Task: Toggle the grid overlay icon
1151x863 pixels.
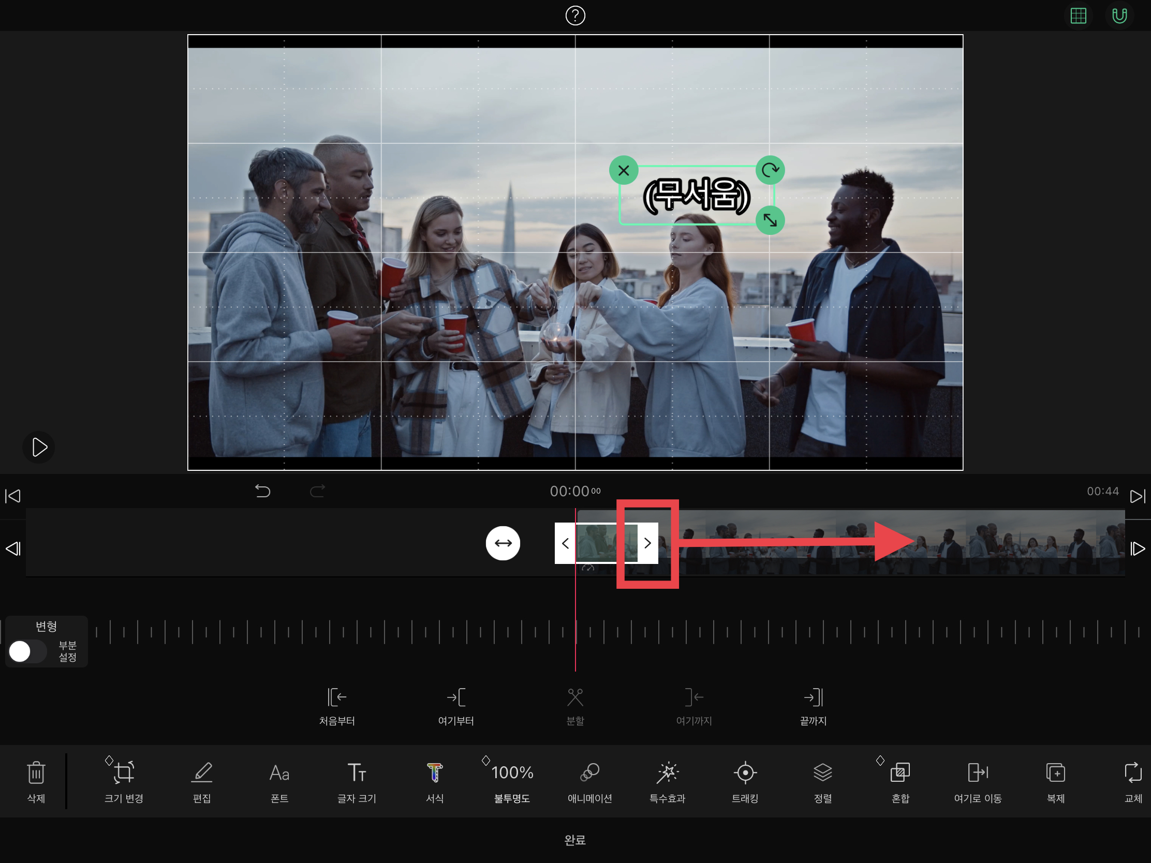Action: (x=1078, y=16)
